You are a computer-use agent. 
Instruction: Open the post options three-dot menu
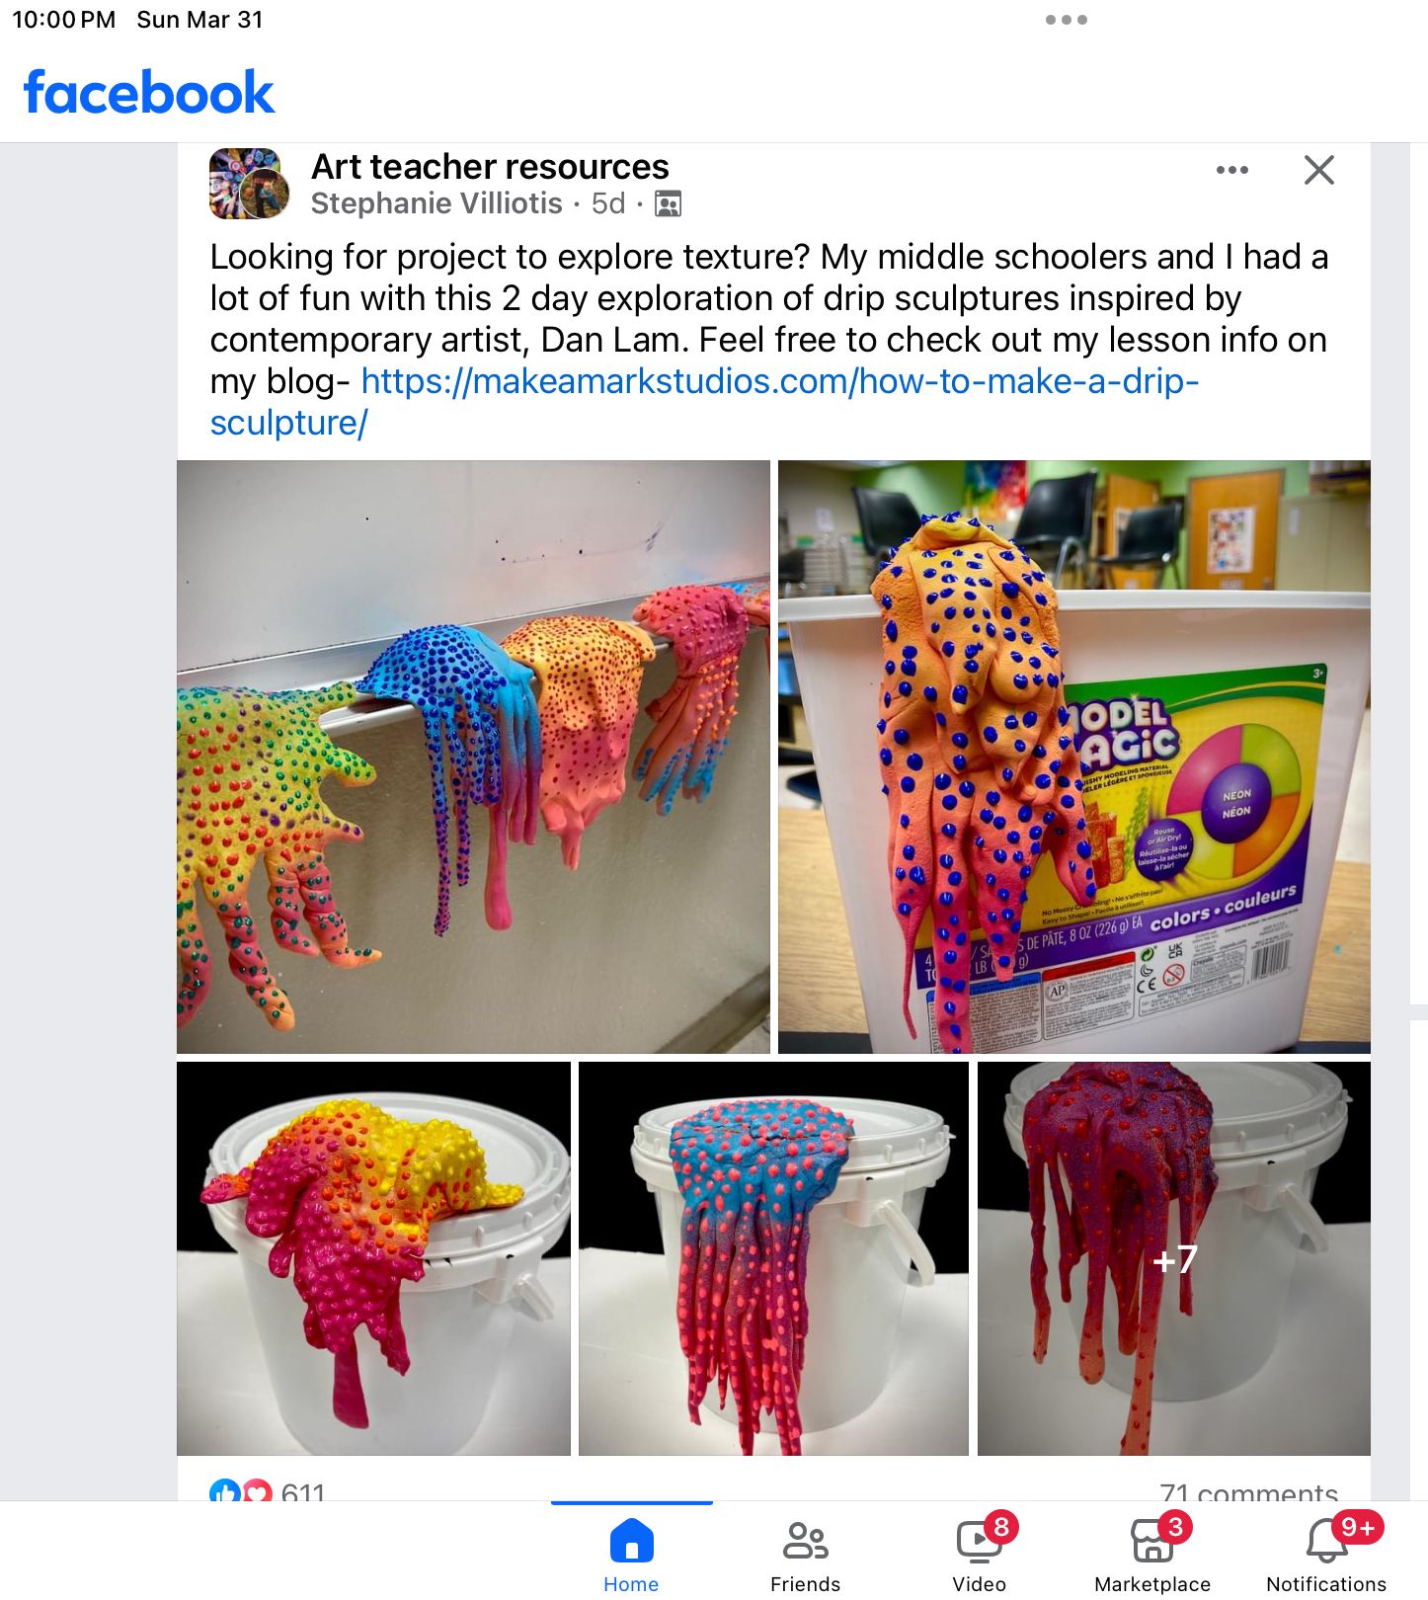pos(1232,170)
